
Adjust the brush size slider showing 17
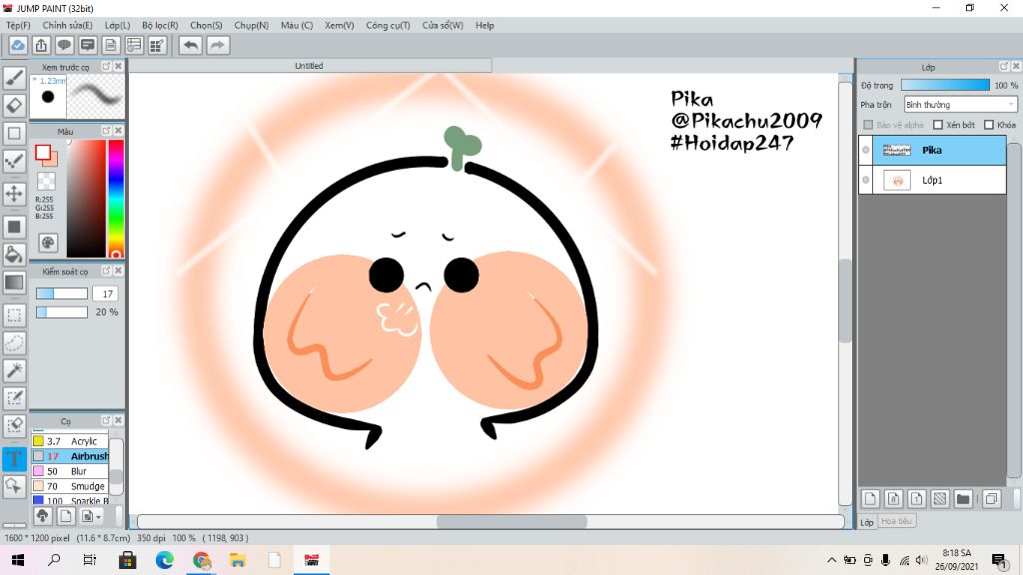click(61, 294)
